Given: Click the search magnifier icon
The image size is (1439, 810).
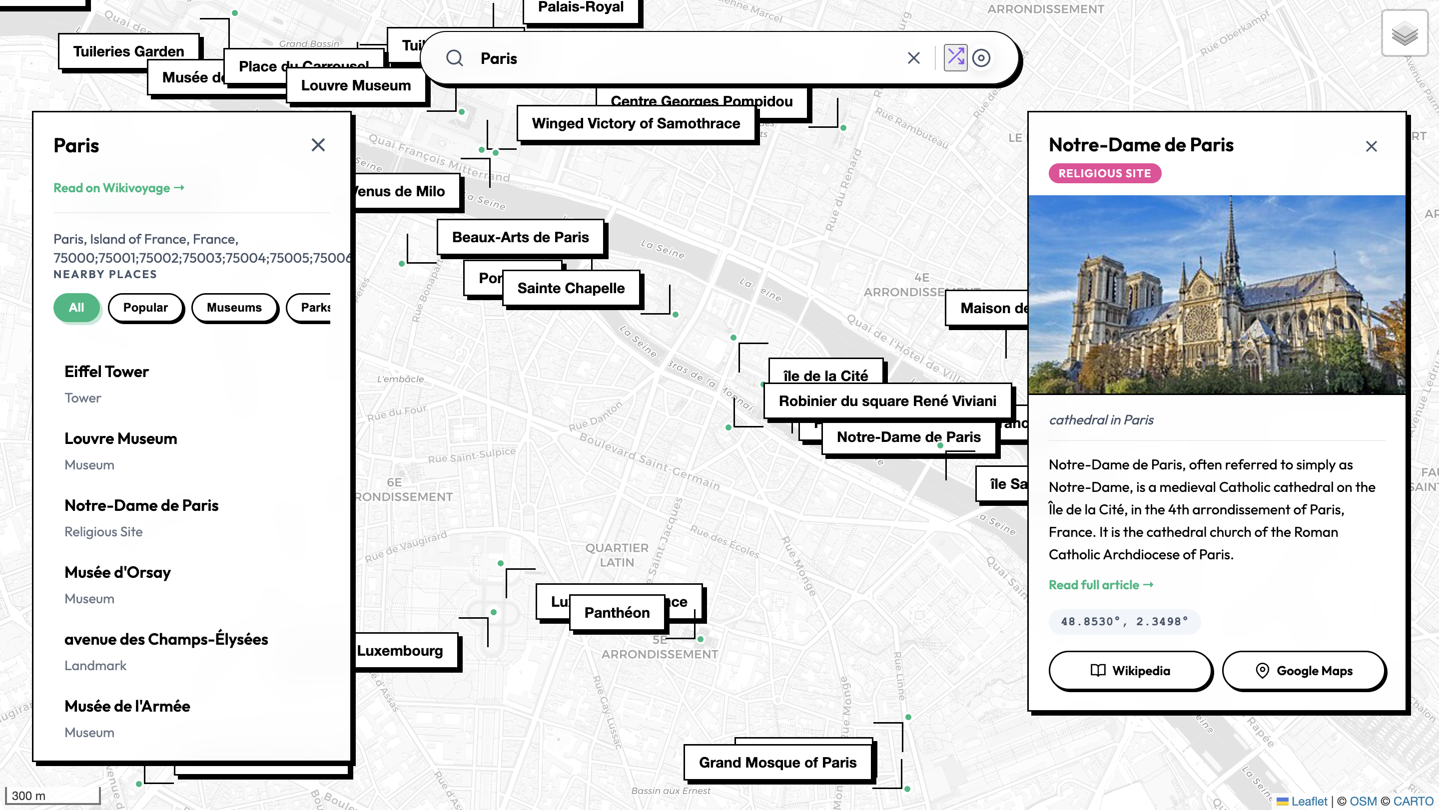Looking at the screenshot, I should pos(455,57).
